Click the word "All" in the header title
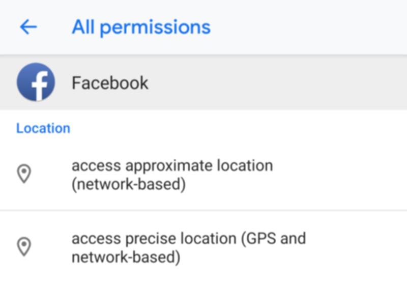Image resolution: width=407 pixels, height=285 pixels. point(83,27)
